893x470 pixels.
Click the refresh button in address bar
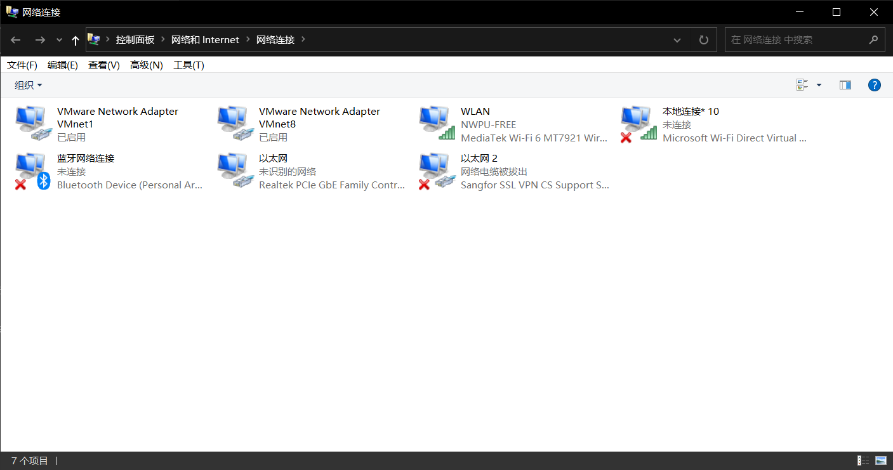pos(703,40)
